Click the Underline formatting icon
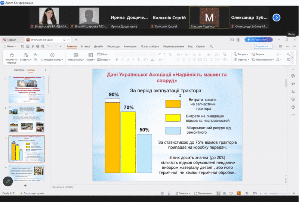Viewport: 299px width, 202px height. coord(128,60)
